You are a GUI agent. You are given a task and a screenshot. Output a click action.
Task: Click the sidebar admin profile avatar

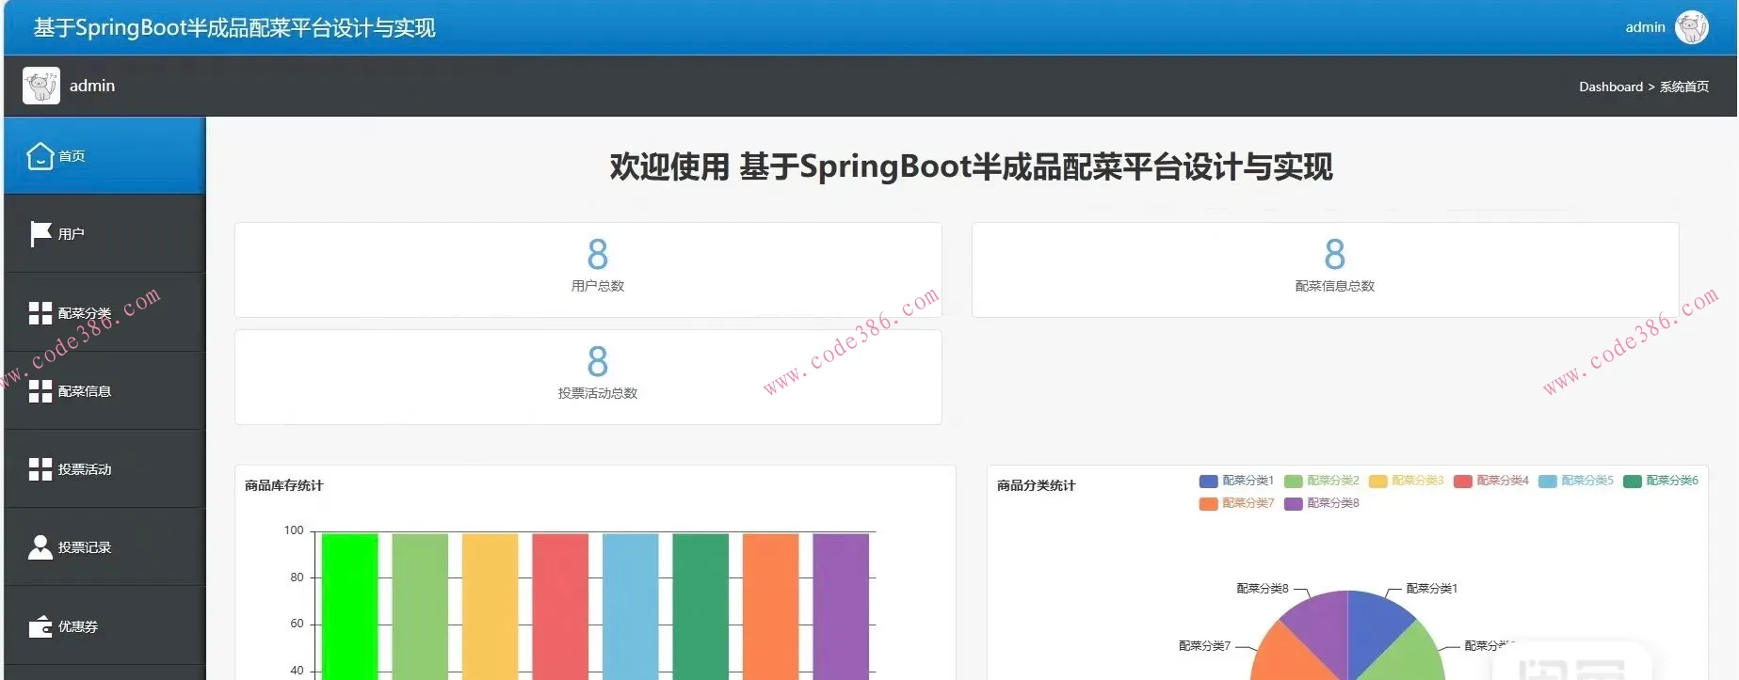click(x=41, y=86)
